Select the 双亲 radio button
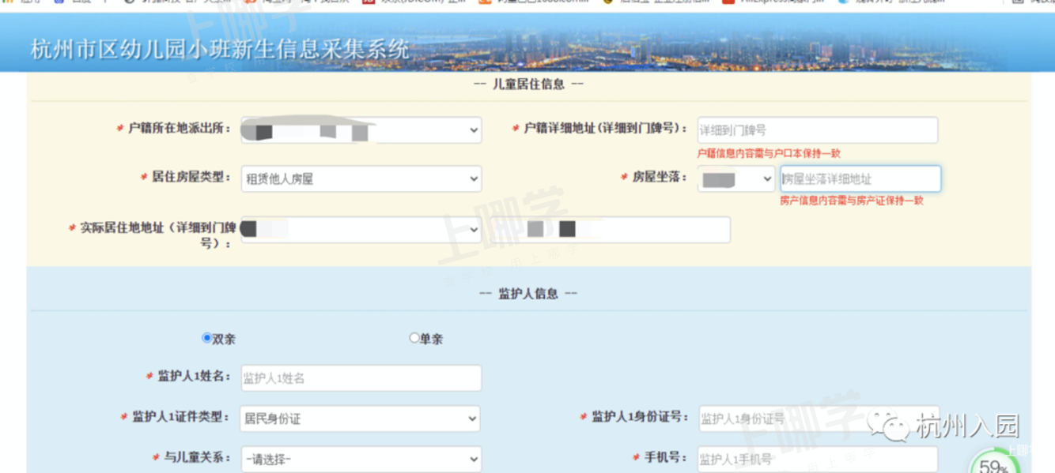The width and height of the screenshot is (1055, 473). (x=207, y=338)
